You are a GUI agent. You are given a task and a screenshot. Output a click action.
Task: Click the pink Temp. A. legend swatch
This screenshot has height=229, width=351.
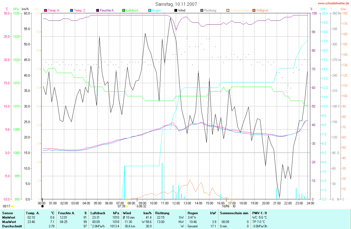click(46, 10)
